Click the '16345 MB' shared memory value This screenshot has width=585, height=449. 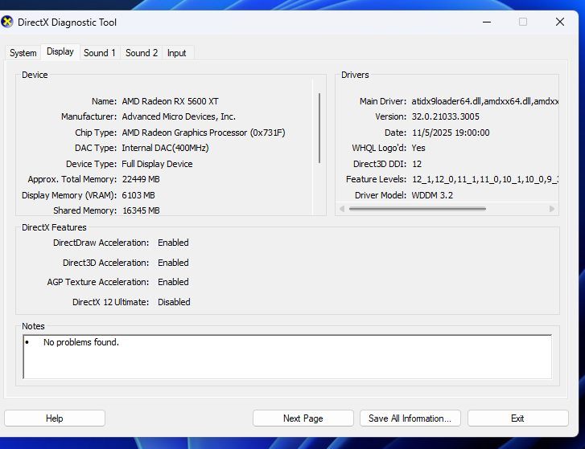pos(141,210)
